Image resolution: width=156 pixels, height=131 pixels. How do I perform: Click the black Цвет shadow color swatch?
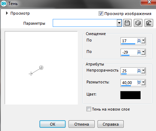pyautogui.click(x=131, y=95)
